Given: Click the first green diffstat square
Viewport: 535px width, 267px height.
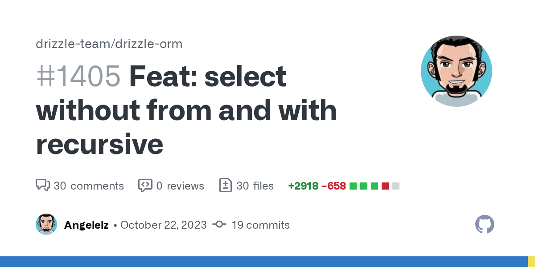Looking at the screenshot, I should [x=353, y=186].
